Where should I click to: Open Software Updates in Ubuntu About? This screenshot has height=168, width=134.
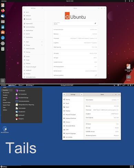75,75
